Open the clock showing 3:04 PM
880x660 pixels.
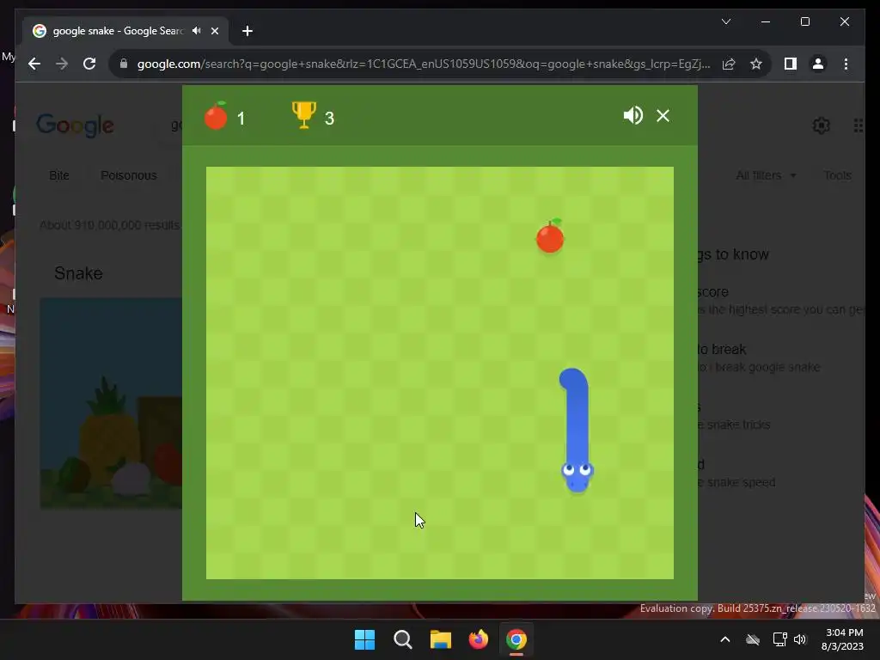pos(842,639)
